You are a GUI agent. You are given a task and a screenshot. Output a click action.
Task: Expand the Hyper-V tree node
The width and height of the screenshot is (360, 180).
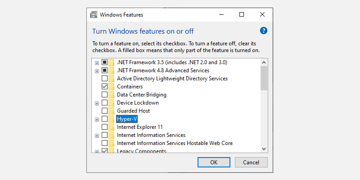tap(97, 119)
